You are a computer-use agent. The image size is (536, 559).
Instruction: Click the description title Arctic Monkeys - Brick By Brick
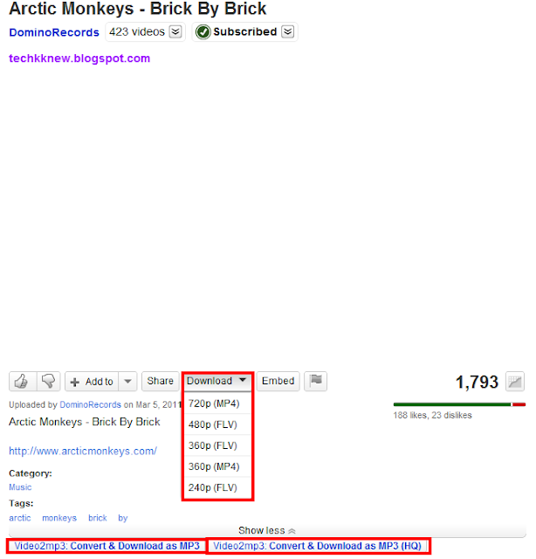coord(85,422)
